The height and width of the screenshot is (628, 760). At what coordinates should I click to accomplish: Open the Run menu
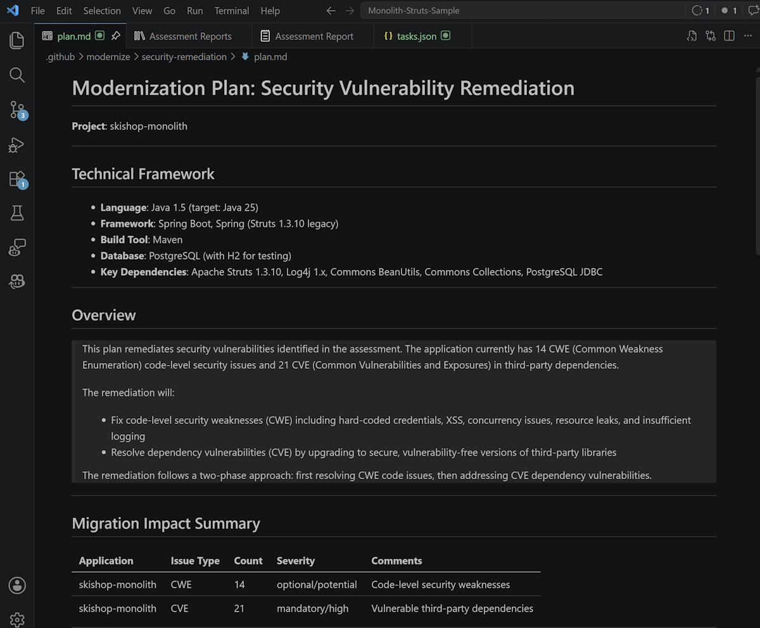195,11
